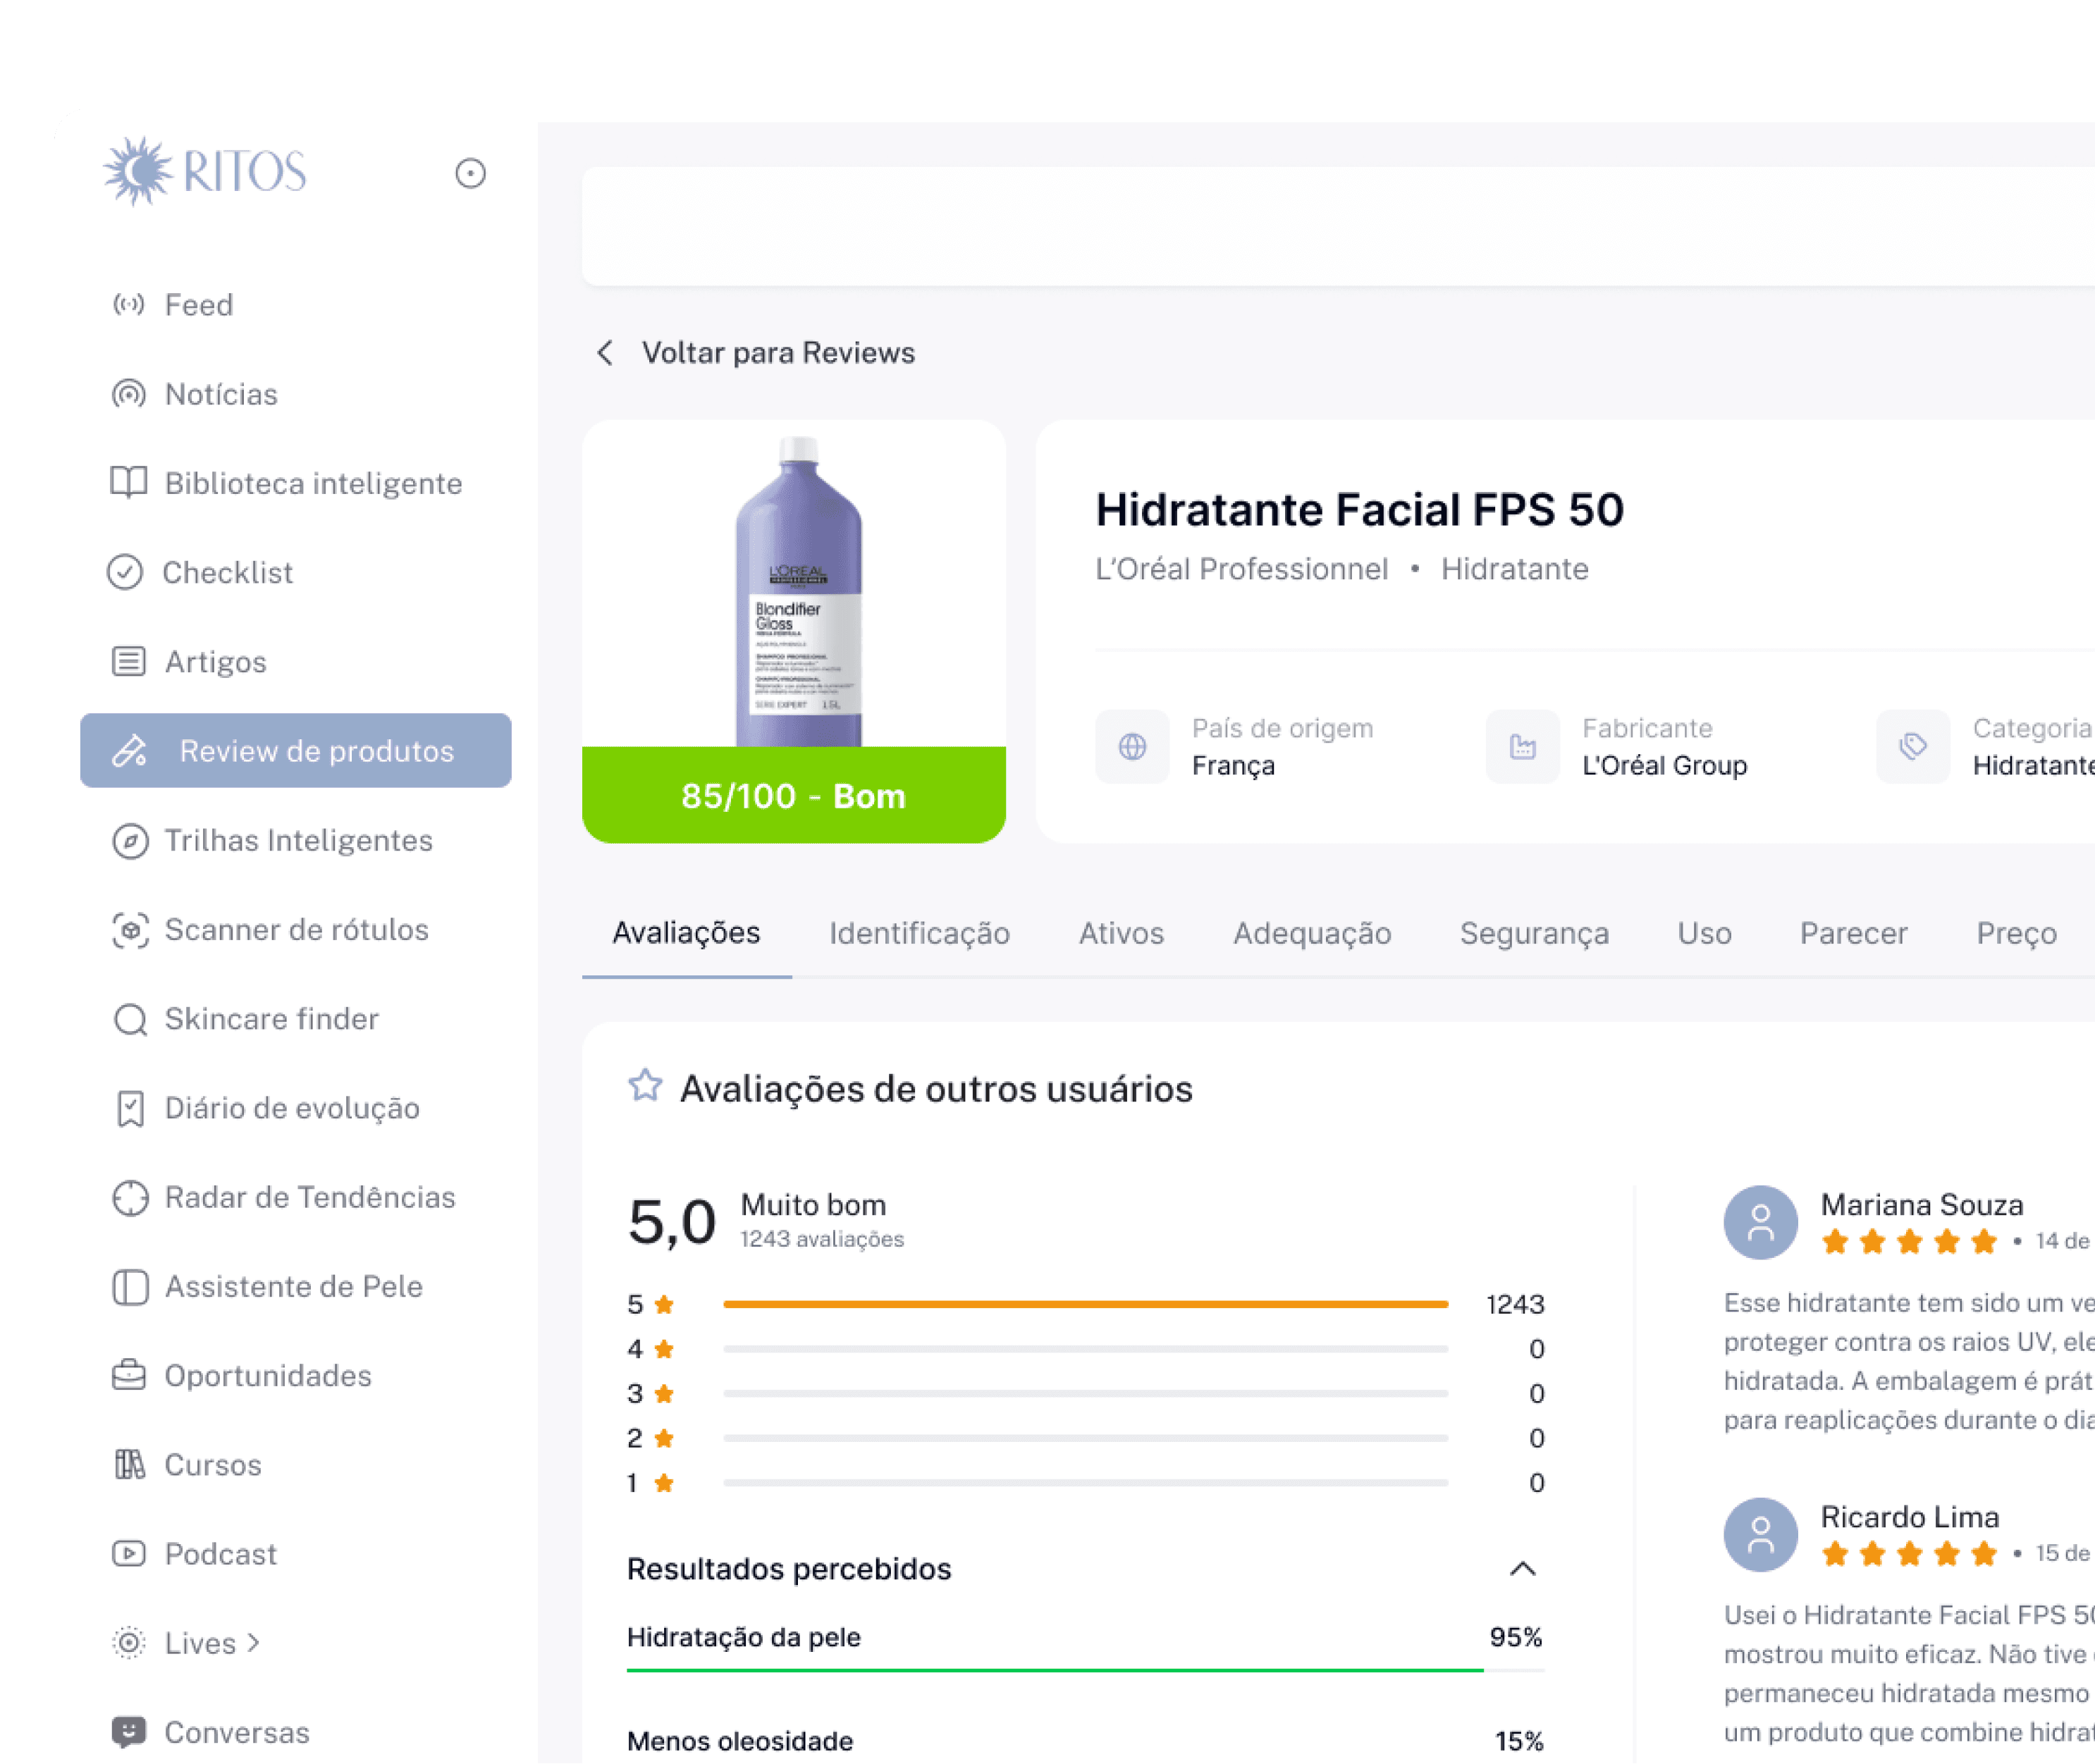Select the Uso tab
The image size is (2095, 1764).
coord(1704,933)
